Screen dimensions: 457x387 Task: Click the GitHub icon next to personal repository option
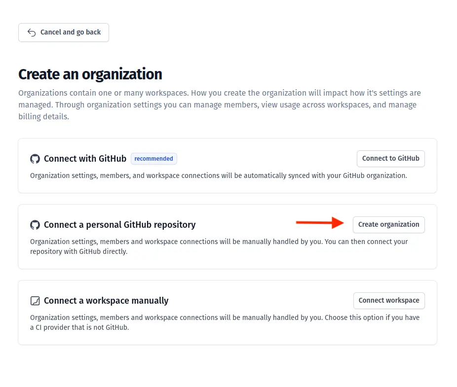[x=35, y=225]
